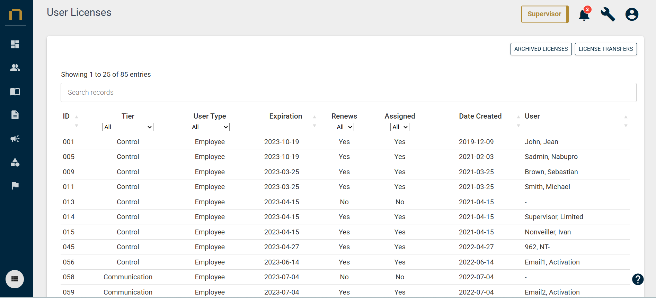Screen dimensions: 656x298
Task: Click the Showing 1 to 25 entries text
Action: (x=106, y=74)
